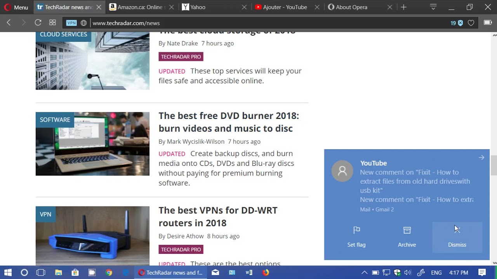Open File Explorer from taskbar
Viewport: 497px width, 279px height.
[x=58, y=272]
